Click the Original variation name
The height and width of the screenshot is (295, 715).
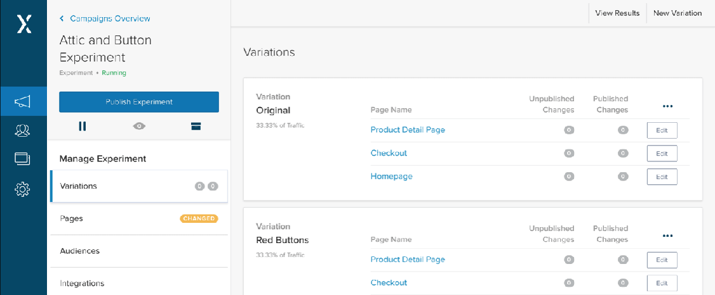[x=273, y=110]
